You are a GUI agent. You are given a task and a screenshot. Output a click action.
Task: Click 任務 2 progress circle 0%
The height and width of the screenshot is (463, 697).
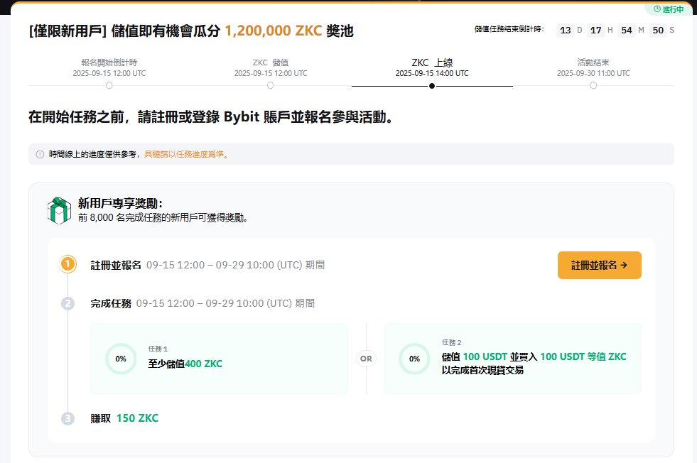point(414,359)
